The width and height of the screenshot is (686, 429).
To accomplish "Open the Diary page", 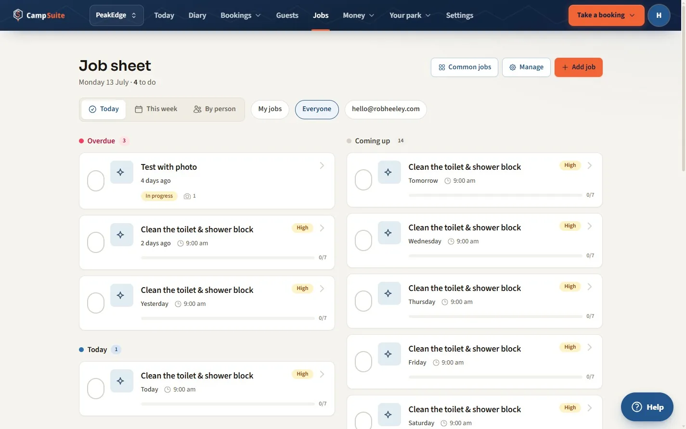I will pyautogui.click(x=197, y=15).
